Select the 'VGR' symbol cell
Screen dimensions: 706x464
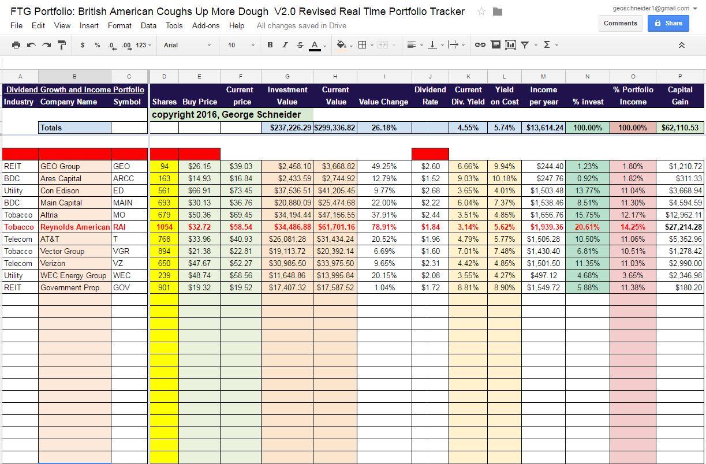point(129,251)
